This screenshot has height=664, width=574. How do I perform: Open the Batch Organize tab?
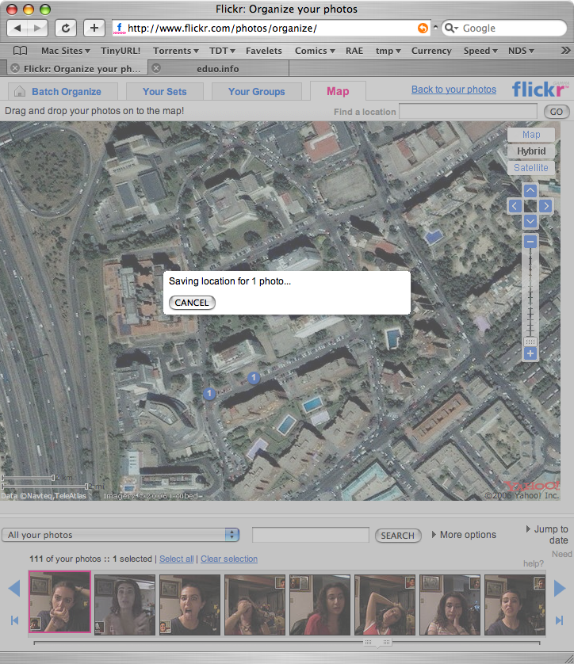[63, 91]
